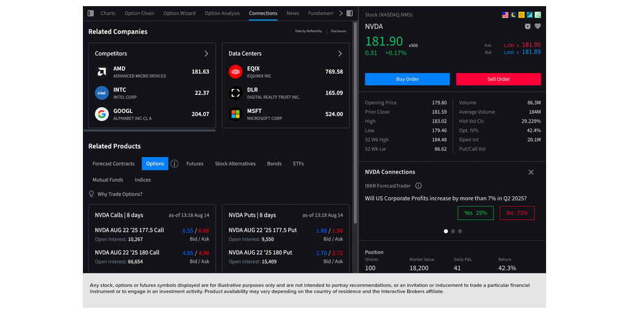Click the left sidebar panel icon

pos(91,13)
